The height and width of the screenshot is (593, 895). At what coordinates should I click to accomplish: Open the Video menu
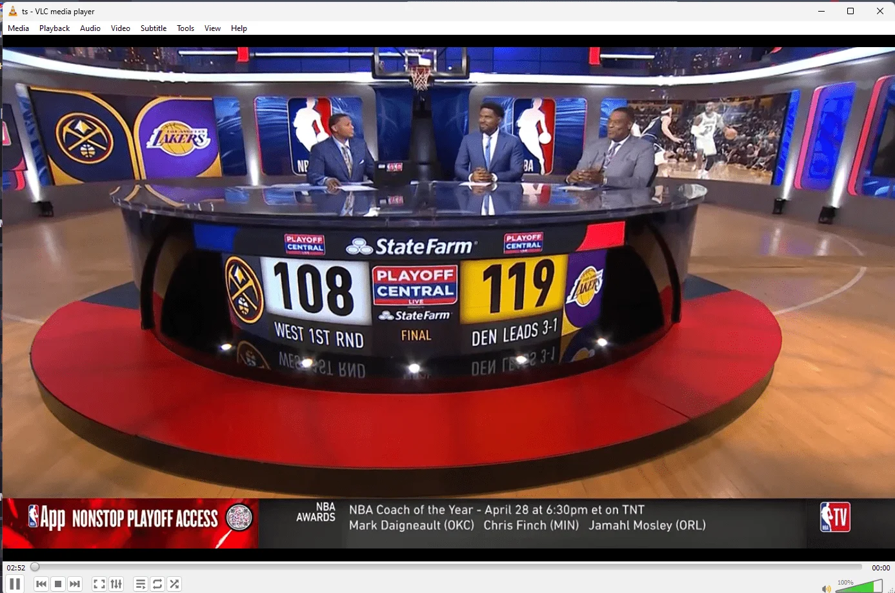coord(121,28)
